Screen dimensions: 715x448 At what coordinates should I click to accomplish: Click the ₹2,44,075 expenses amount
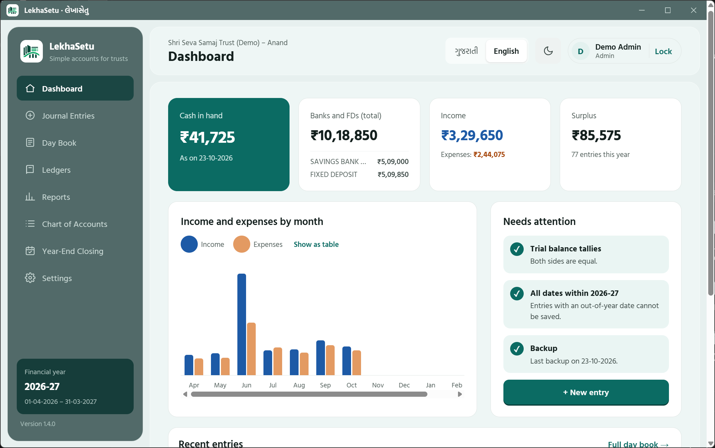[489, 154]
